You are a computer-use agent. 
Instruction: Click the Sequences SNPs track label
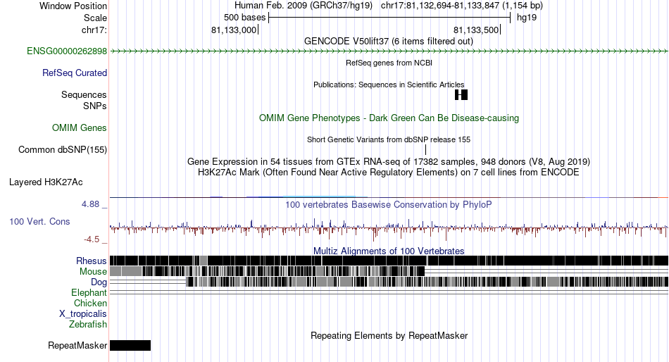(x=84, y=100)
